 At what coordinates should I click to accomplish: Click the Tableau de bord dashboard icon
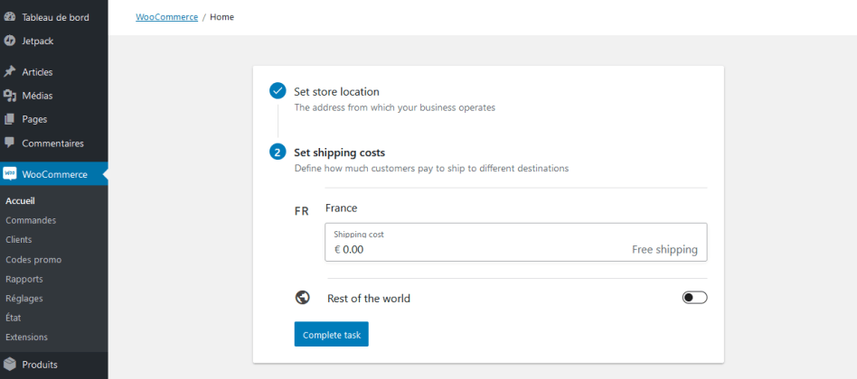10,16
